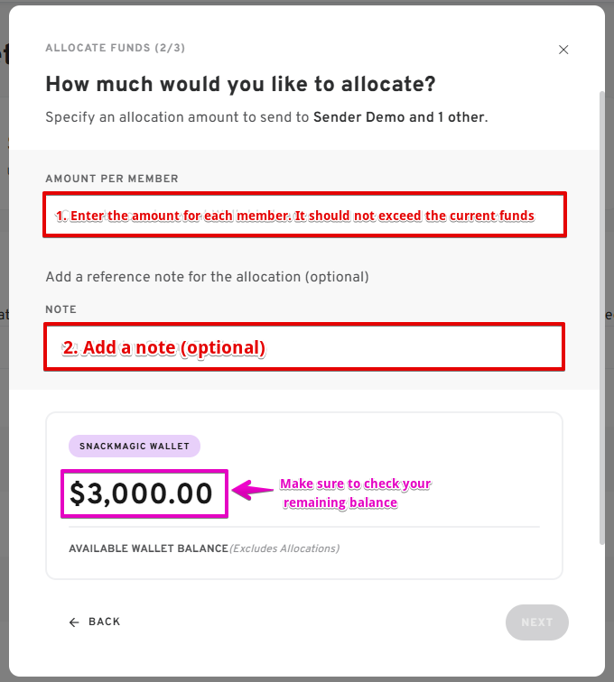
Task: Click the $3,000.00 wallet balance
Action: (x=143, y=493)
